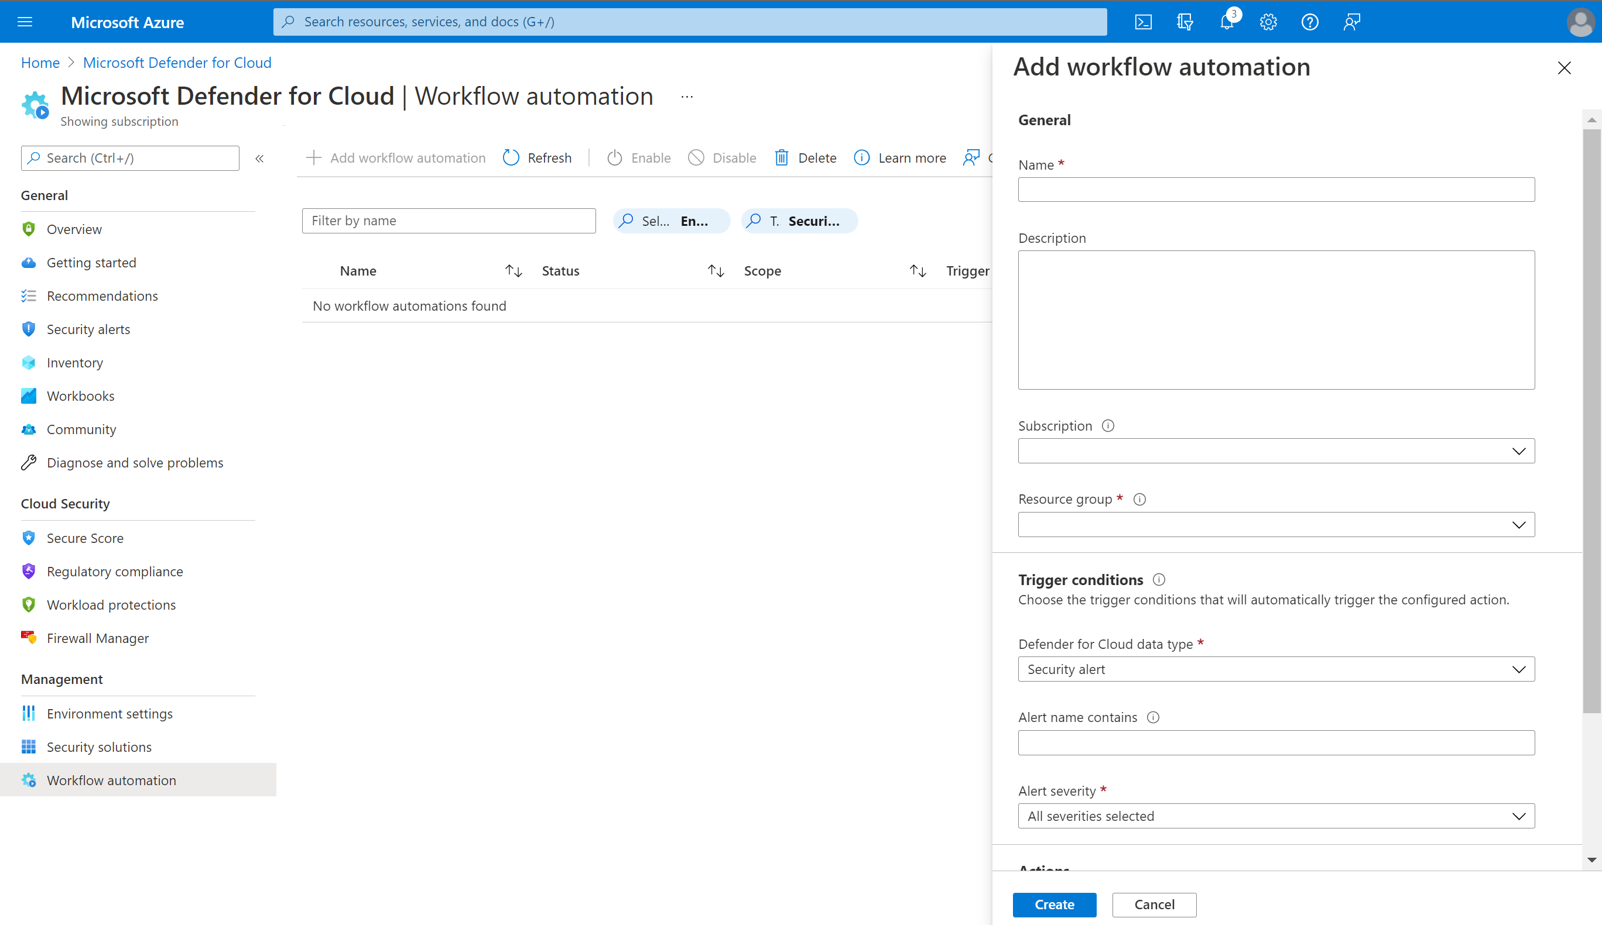Viewport: 1602px width, 925px height.
Task: Open the Azure portal hamburger menu
Action: tap(25, 22)
